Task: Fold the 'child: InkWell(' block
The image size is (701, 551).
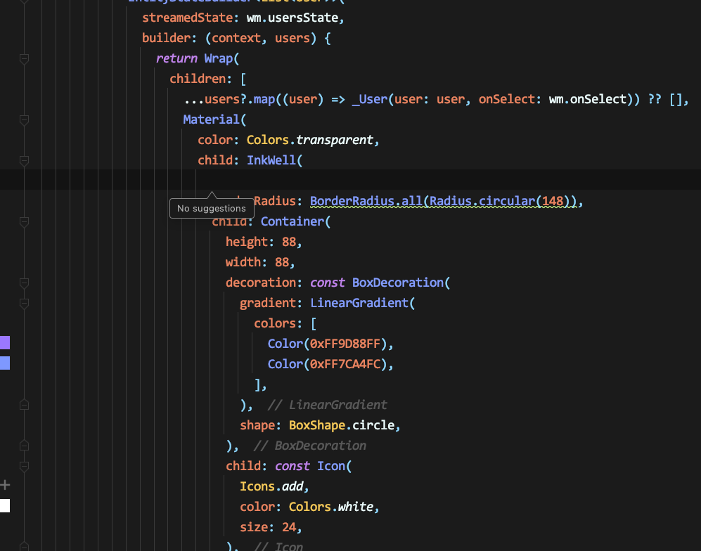Action: coord(24,160)
